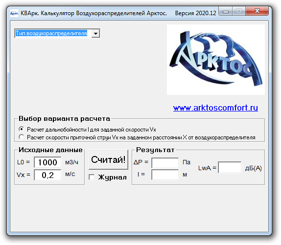The height and width of the screenshot is (245, 281).
Task: Minimize the КВАрк calculator window
Action: tap(226, 11)
